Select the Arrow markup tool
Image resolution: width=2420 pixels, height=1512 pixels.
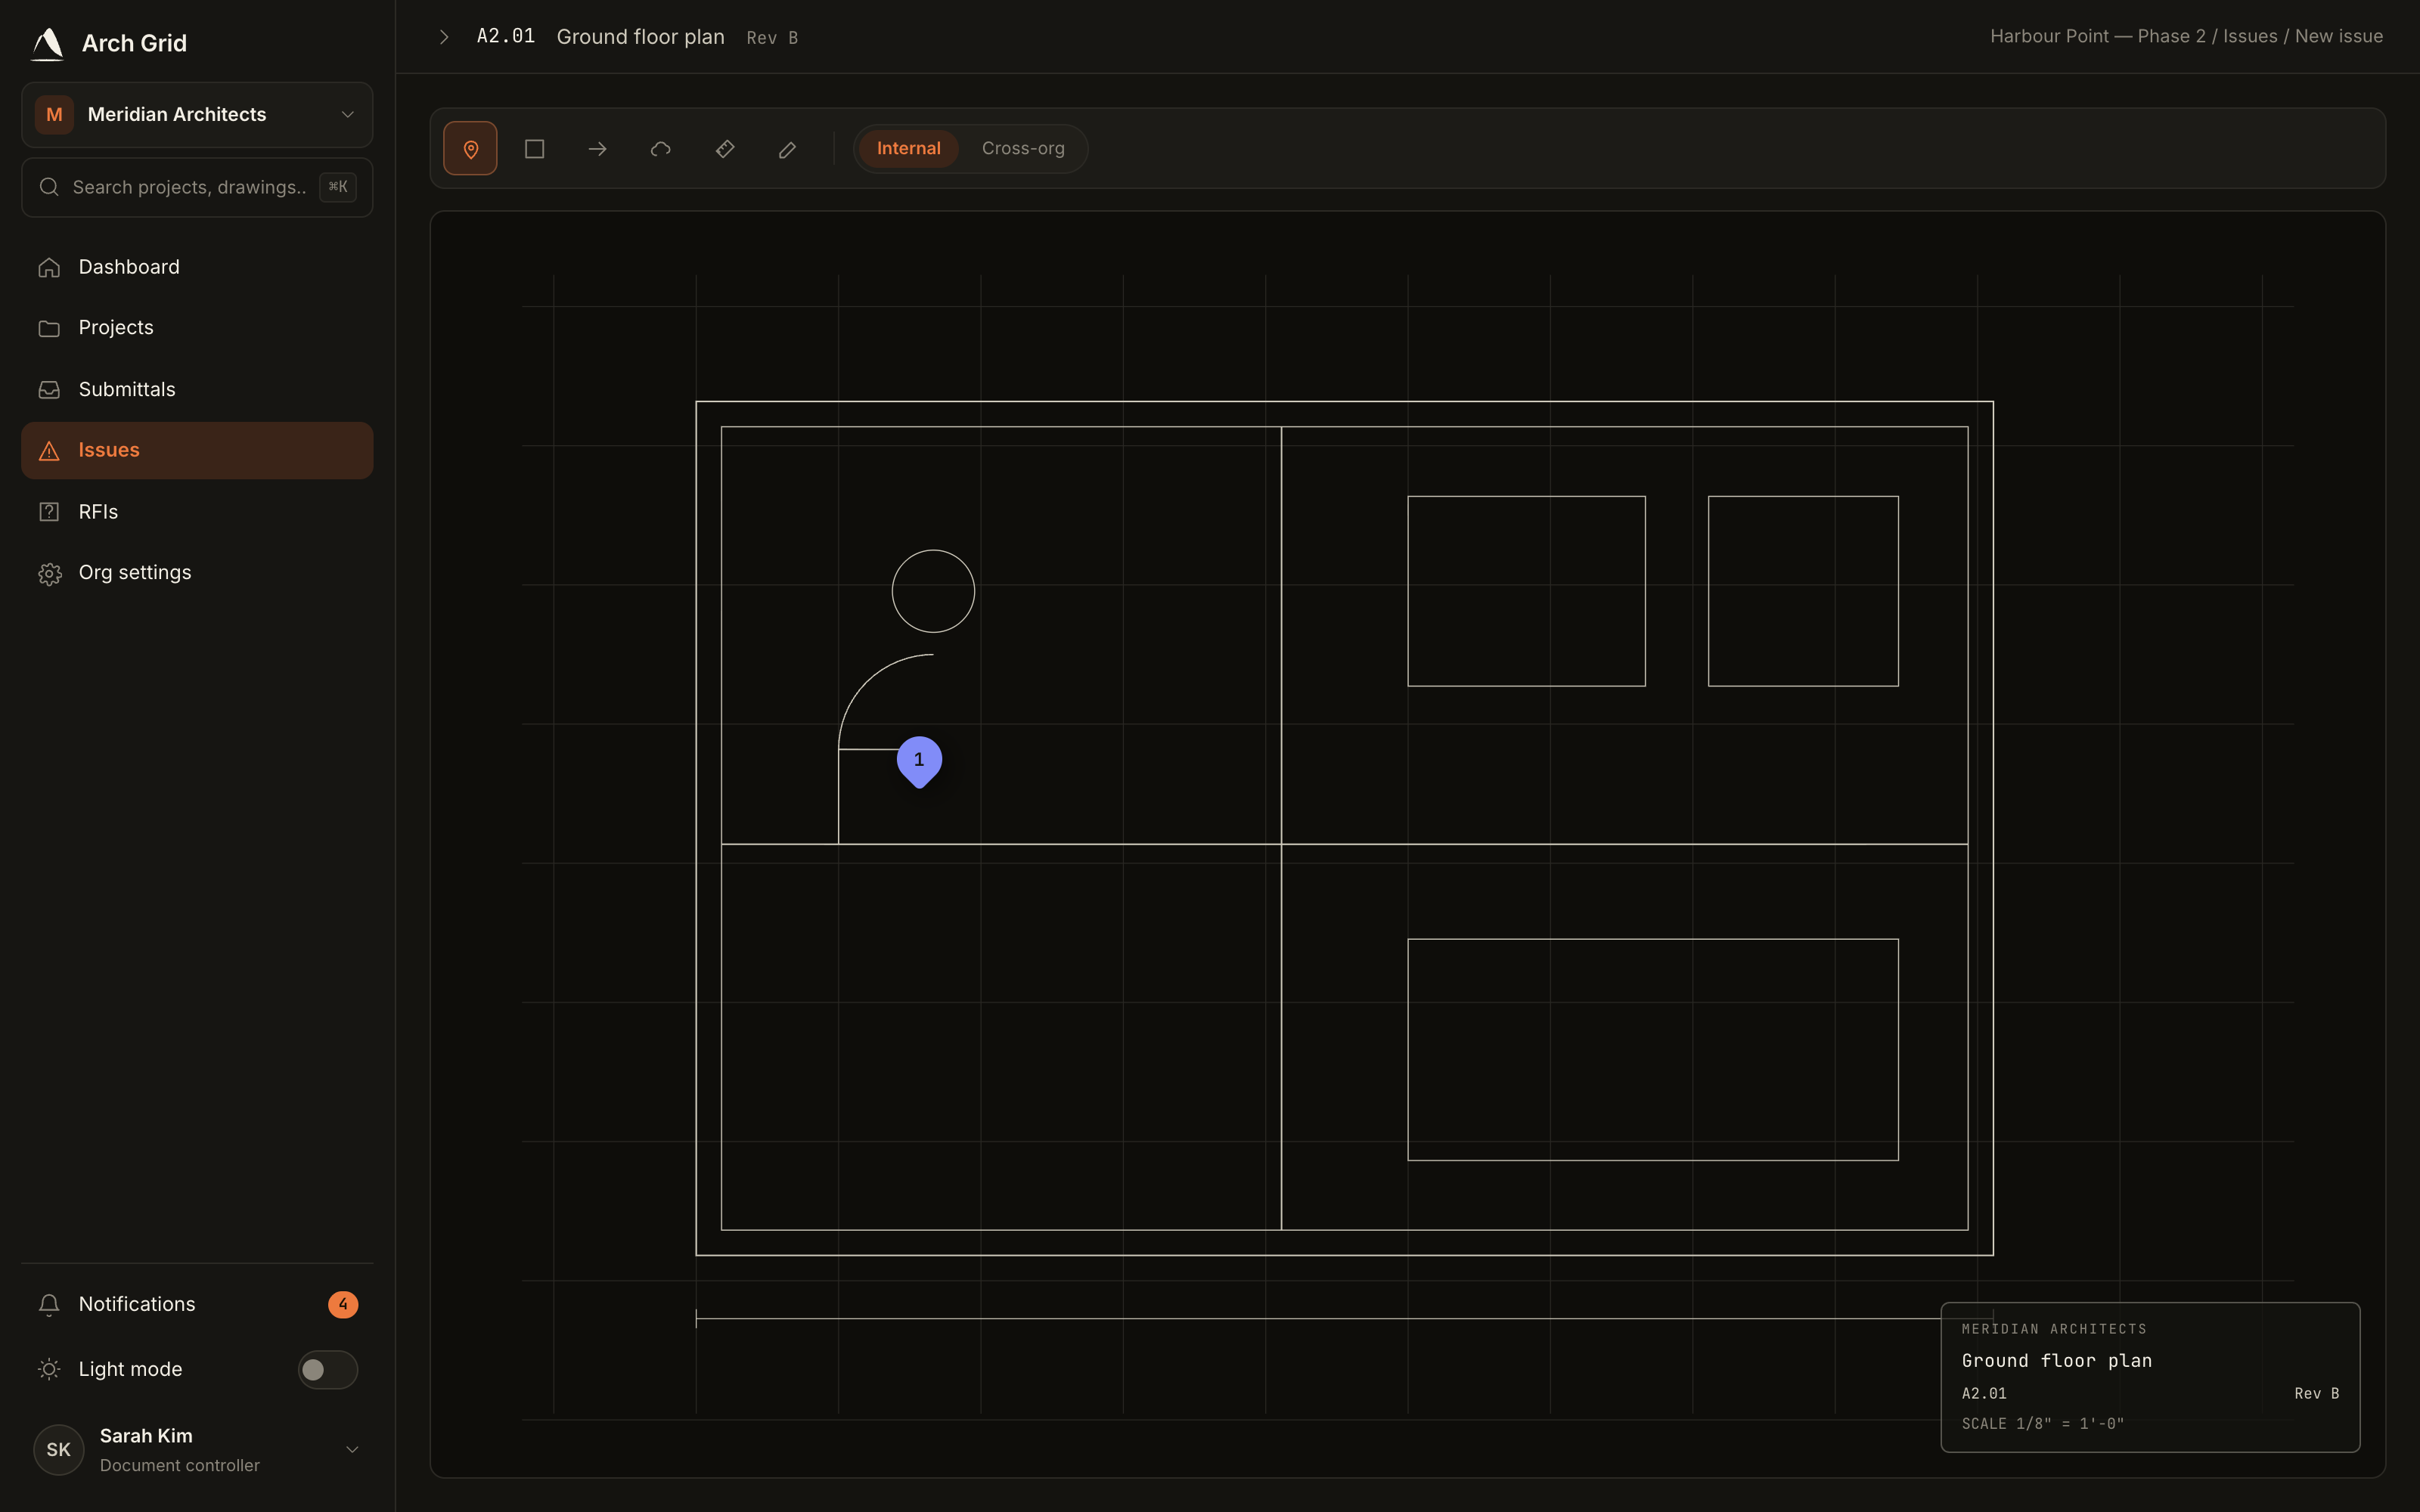point(597,149)
